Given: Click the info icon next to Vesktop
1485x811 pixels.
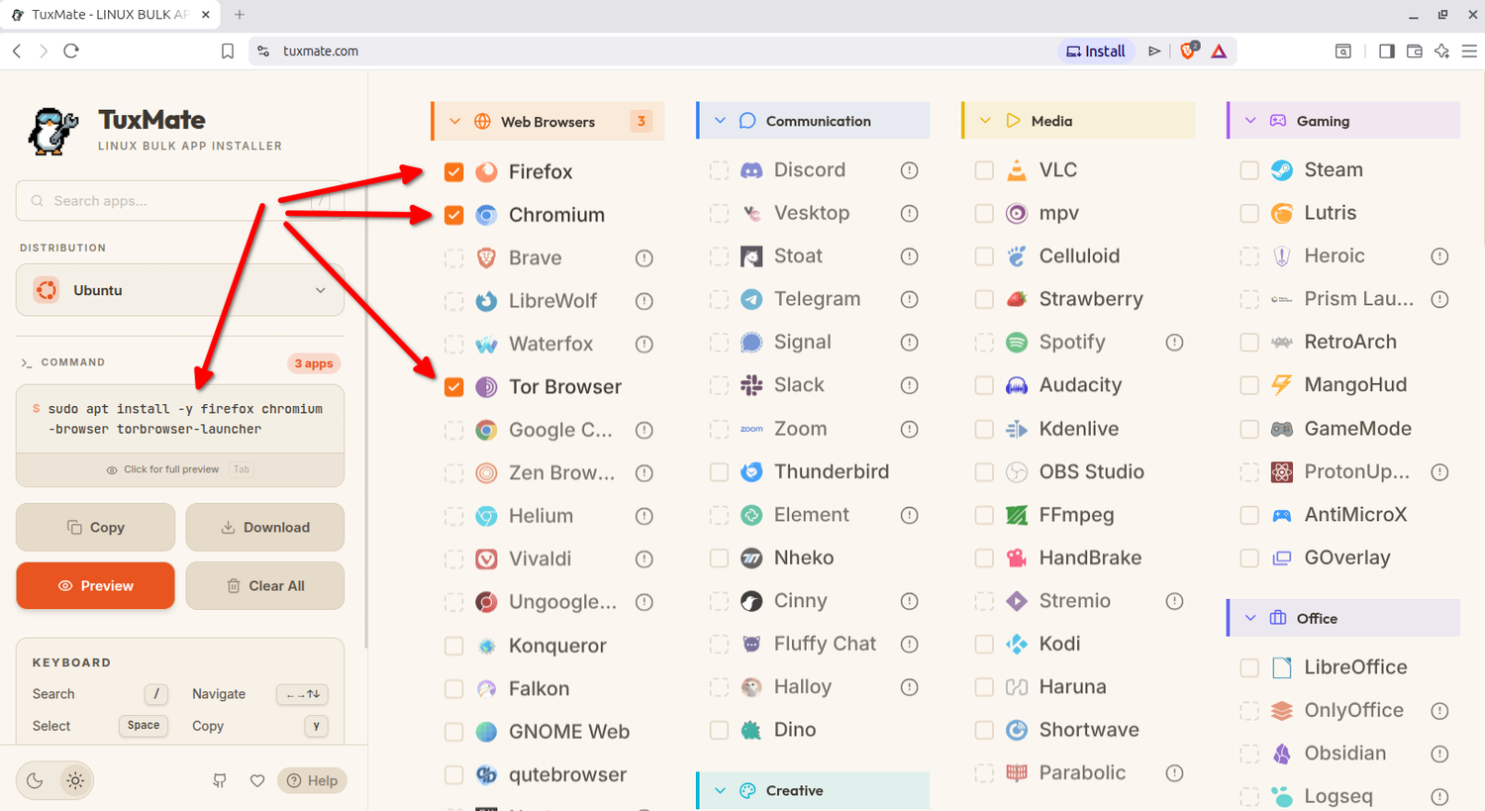Looking at the screenshot, I should pyautogui.click(x=909, y=214).
